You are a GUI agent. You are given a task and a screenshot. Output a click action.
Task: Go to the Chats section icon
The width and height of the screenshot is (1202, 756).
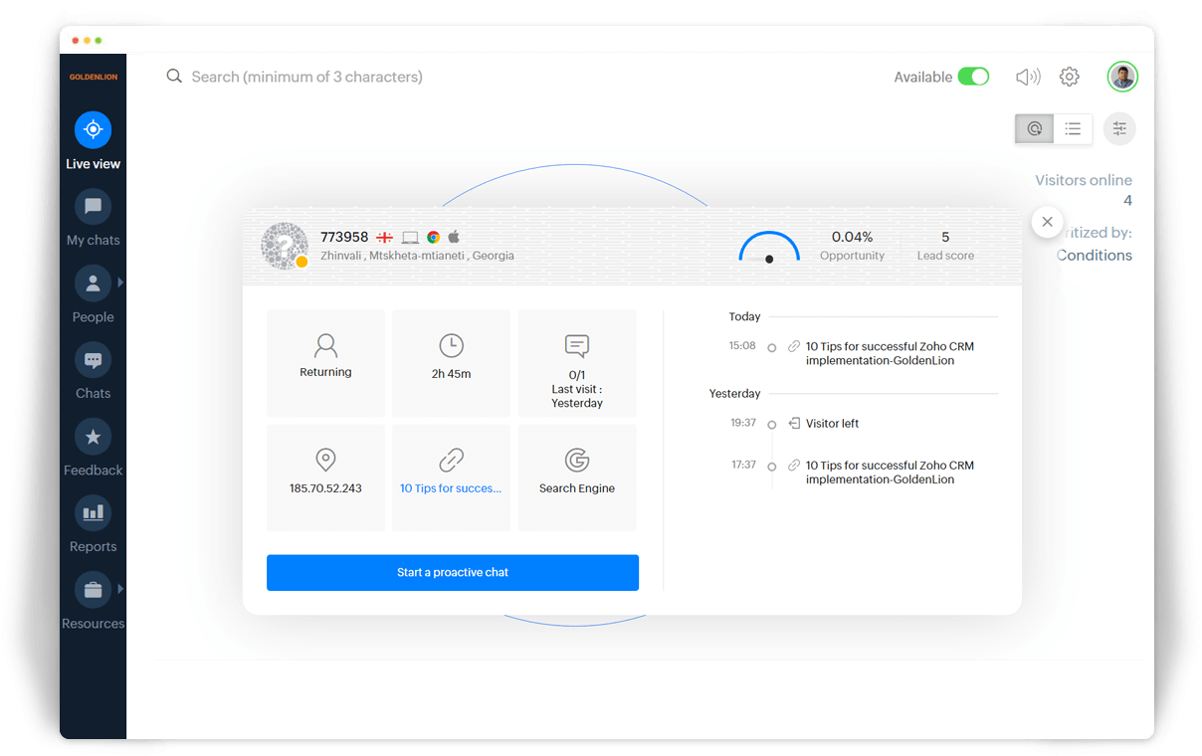pyautogui.click(x=93, y=360)
